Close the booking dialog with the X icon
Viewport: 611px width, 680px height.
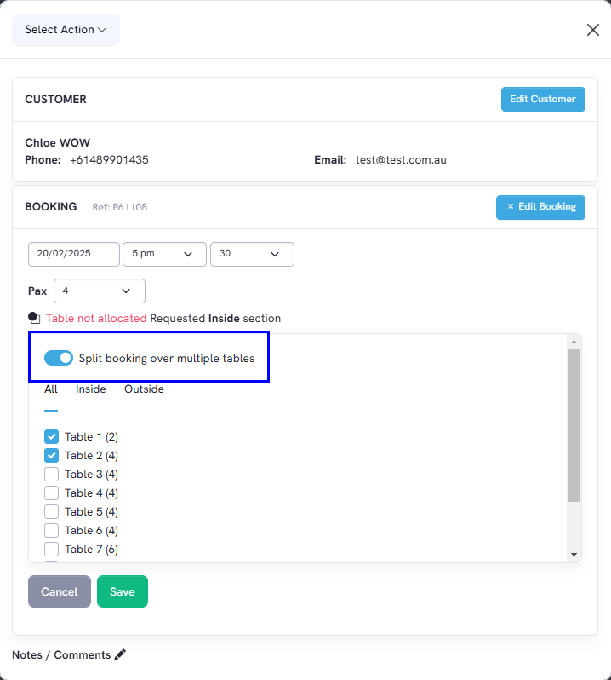click(x=593, y=30)
